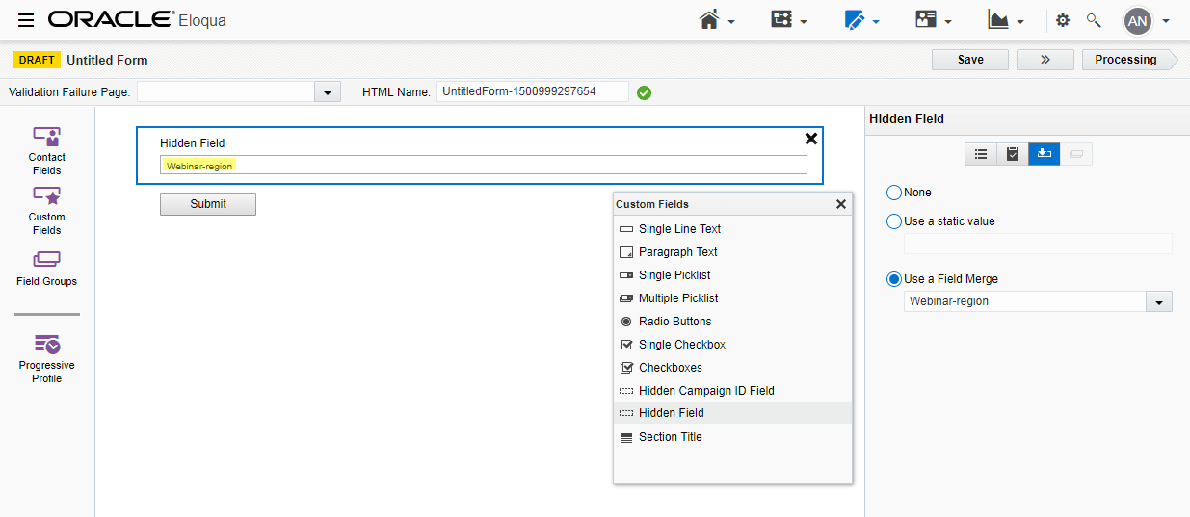Remove the Hidden Field with X
1190x517 pixels.
pos(811,139)
